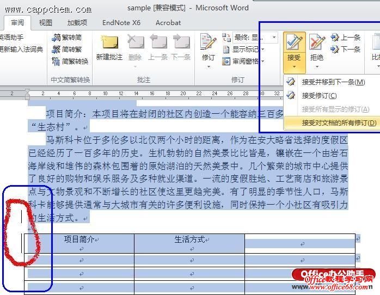
Task: Switch to the 审阅 (Review) tab
Action: tap(17, 23)
